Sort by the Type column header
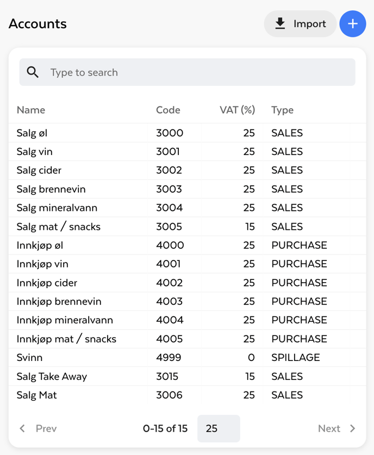The width and height of the screenshot is (374, 455). [282, 110]
